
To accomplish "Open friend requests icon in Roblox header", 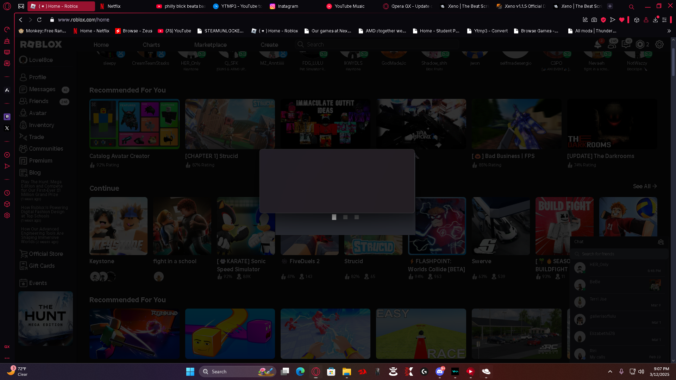I will (612, 44).
